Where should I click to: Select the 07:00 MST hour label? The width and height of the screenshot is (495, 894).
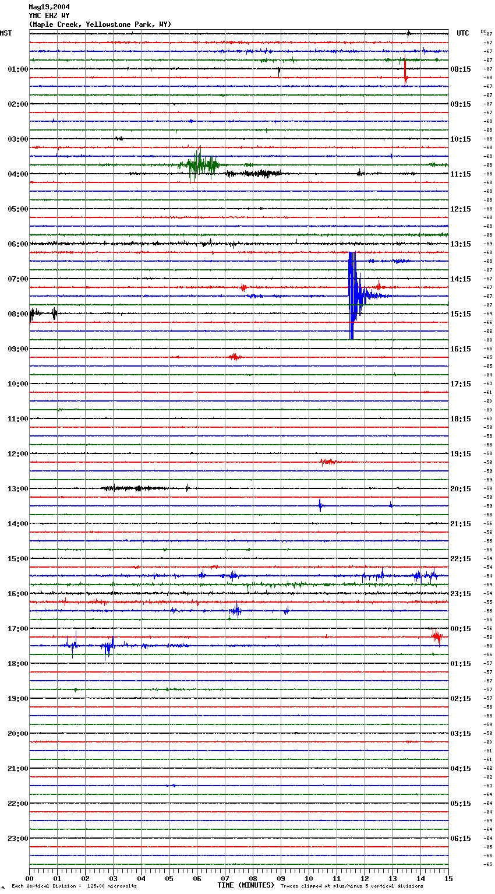click(x=18, y=279)
